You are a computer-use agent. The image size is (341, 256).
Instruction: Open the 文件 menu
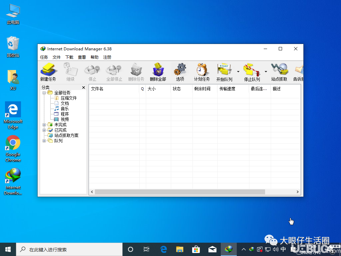57,57
